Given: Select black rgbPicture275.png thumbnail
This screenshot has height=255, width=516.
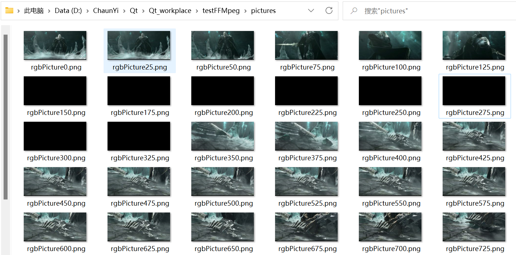Looking at the screenshot, I should coord(474,90).
